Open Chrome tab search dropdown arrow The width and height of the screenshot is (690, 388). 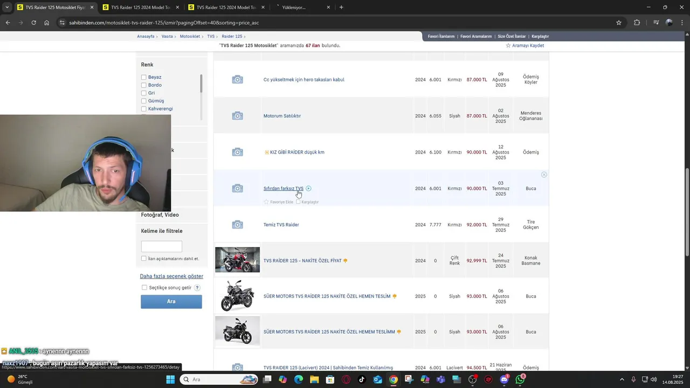[7, 8]
